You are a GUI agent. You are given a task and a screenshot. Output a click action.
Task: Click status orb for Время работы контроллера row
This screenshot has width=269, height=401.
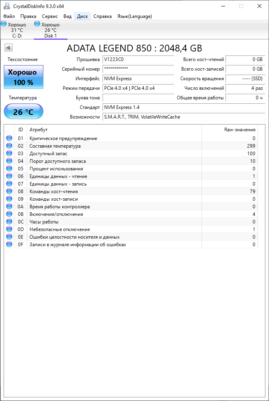point(9,206)
